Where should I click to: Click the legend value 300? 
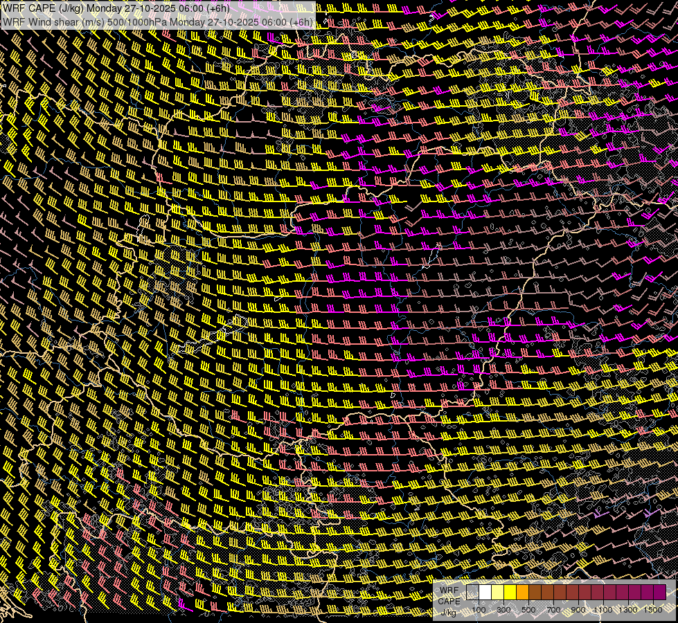(503, 610)
